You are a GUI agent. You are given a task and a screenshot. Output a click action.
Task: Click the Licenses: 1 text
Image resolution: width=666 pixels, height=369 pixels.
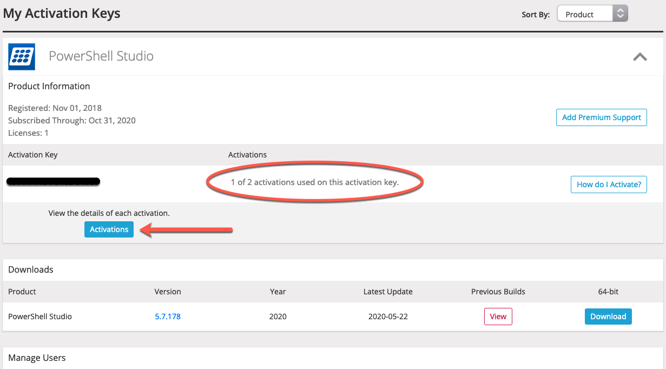coord(28,133)
